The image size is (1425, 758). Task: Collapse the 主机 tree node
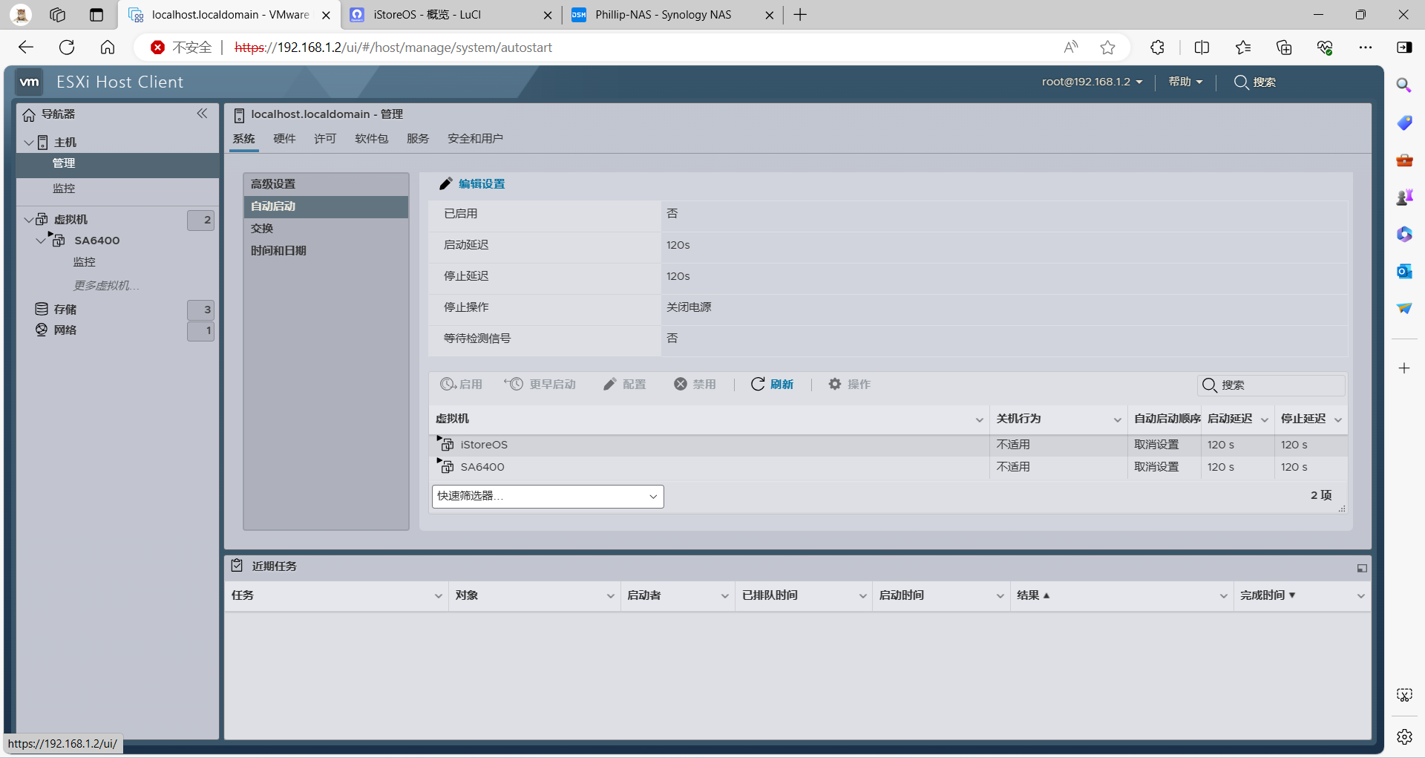[x=29, y=143]
